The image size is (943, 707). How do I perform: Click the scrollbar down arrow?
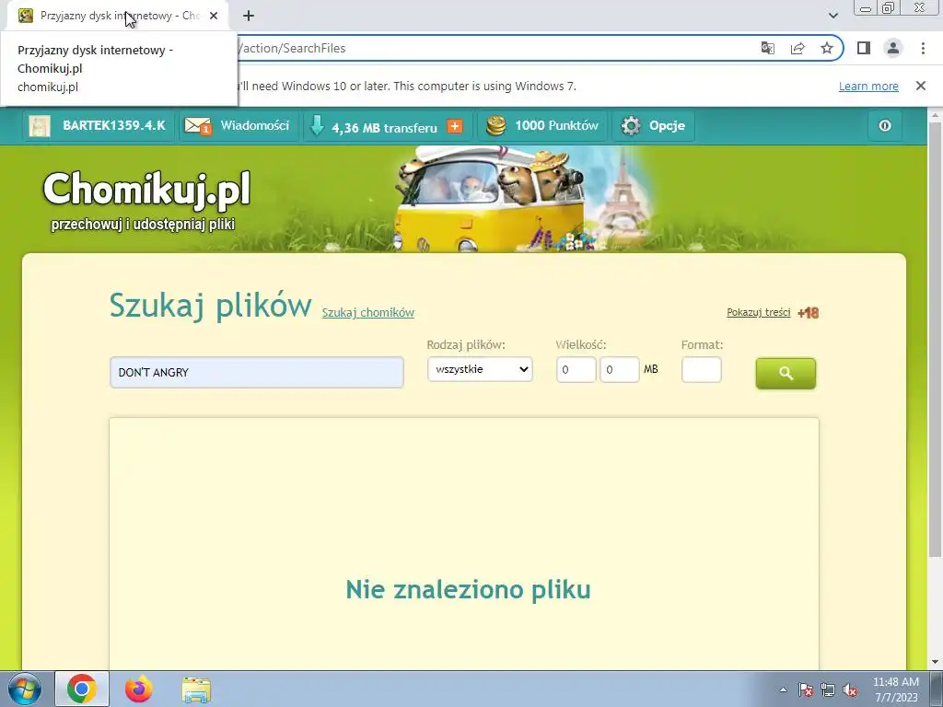pos(935,663)
